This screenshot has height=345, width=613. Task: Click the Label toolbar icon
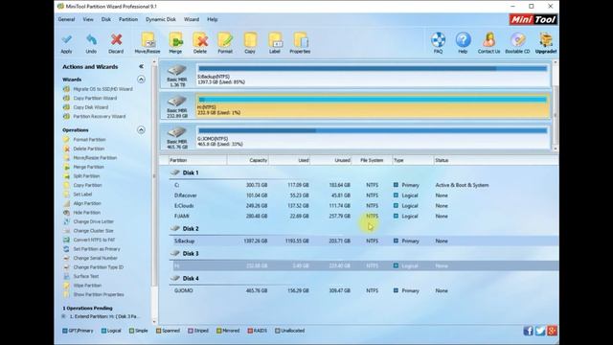pos(275,40)
